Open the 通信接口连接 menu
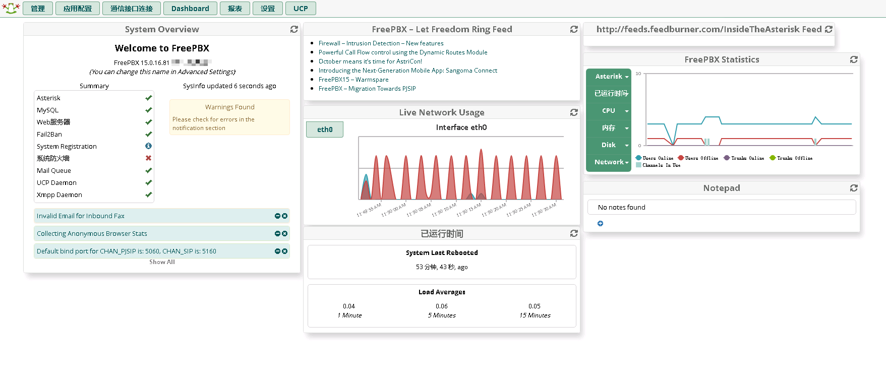Screen dimensions: 886x388 132,9
